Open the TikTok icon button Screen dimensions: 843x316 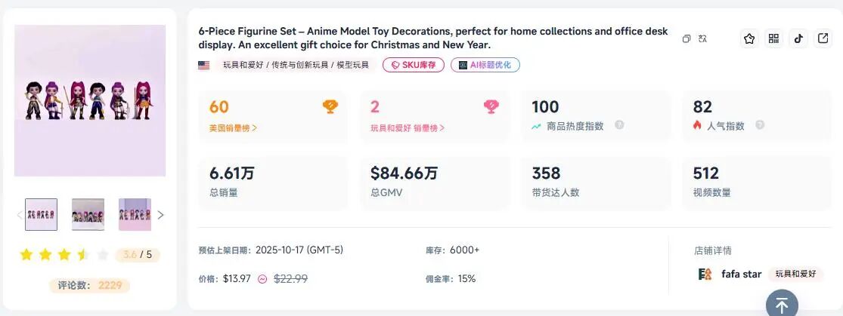(x=798, y=39)
